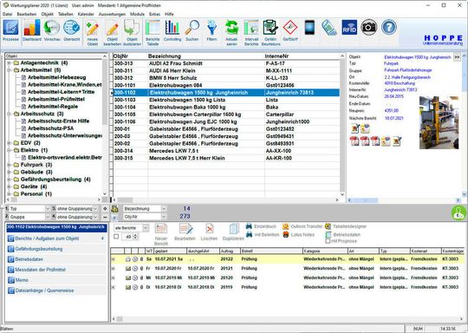Viewport: 468px width, 333px height.
Task: Open the Prozesse toolbar icon
Action: (10, 29)
